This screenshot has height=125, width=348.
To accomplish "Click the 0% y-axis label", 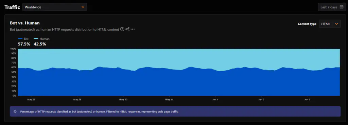I will pos(14,96).
